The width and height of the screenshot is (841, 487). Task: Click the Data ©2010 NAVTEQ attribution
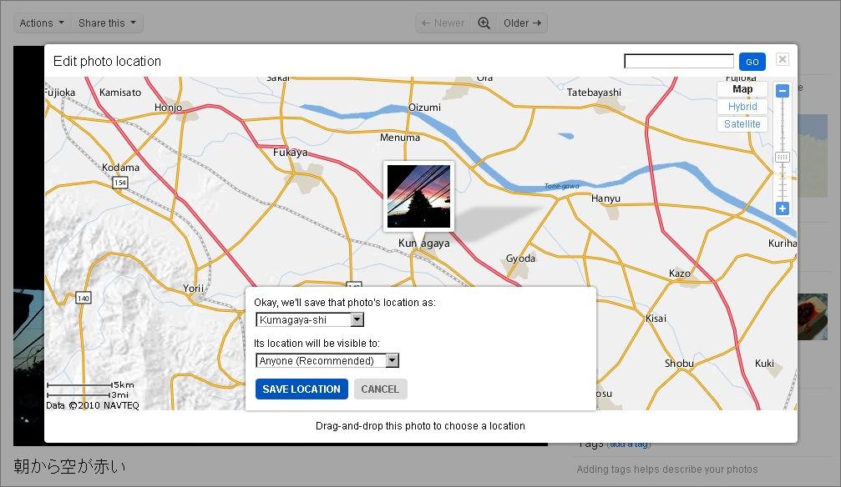(x=92, y=405)
